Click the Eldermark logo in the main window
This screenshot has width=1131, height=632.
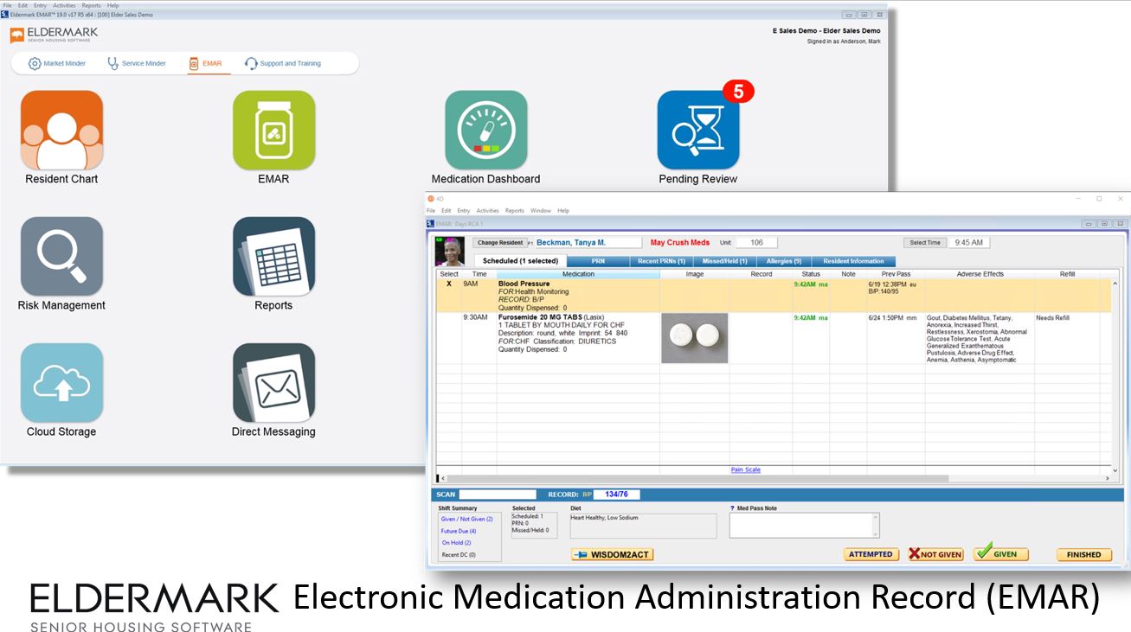click(x=54, y=35)
